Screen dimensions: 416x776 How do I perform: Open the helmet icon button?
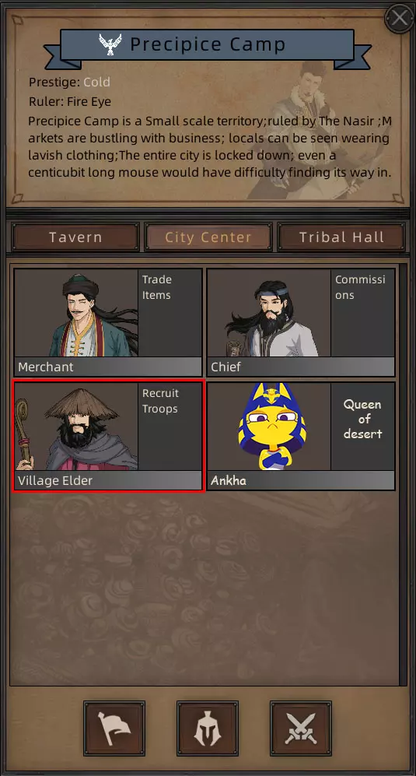(x=208, y=728)
